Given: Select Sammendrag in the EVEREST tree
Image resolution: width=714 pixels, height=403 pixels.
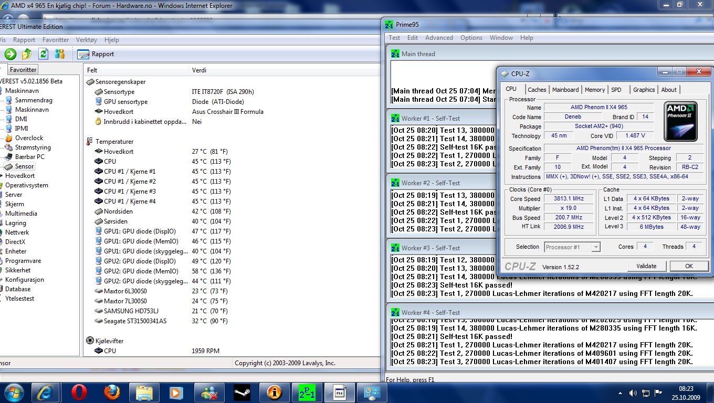Looking at the screenshot, I should pyautogui.click(x=34, y=100).
